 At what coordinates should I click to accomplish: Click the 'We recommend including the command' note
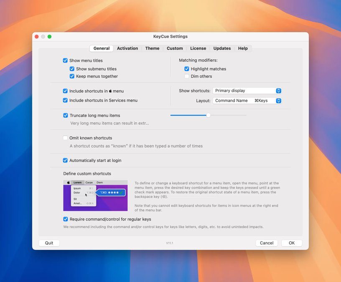coord(163,227)
